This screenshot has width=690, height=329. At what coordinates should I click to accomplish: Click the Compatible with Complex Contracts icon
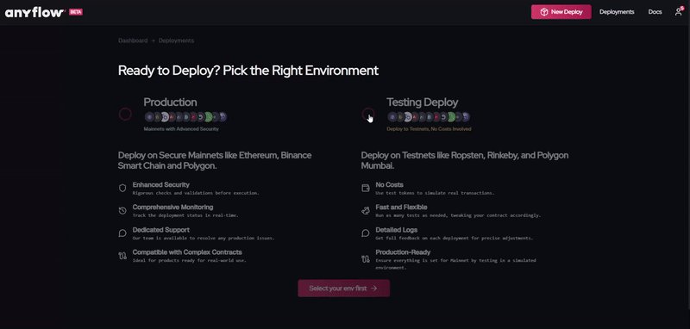[x=122, y=256]
